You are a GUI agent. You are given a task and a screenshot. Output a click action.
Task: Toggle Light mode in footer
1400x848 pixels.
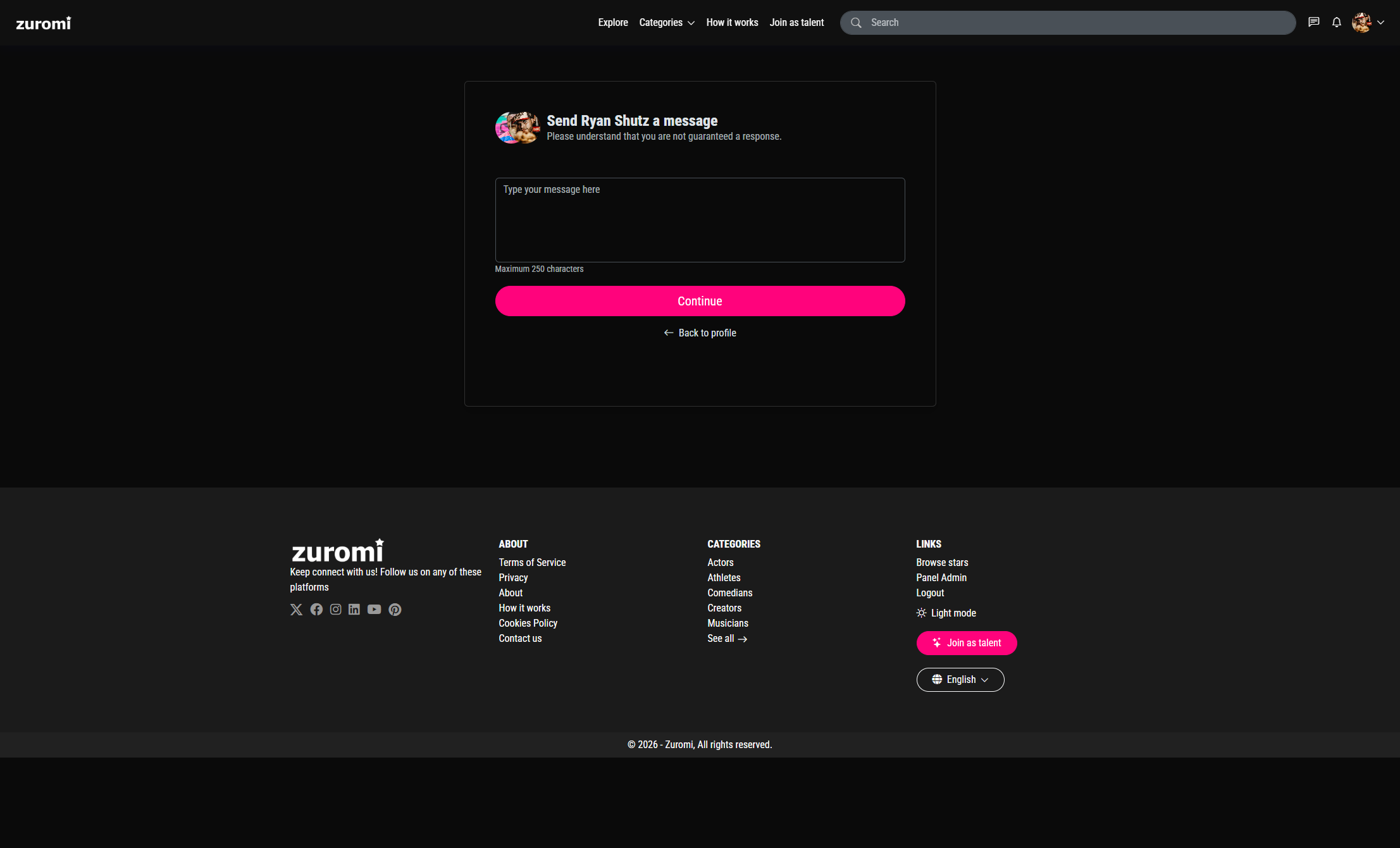tap(946, 613)
